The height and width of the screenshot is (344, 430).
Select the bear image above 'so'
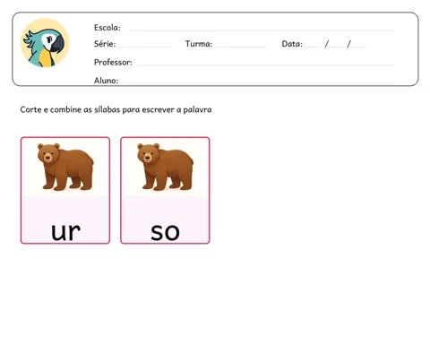tap(165, 167)
